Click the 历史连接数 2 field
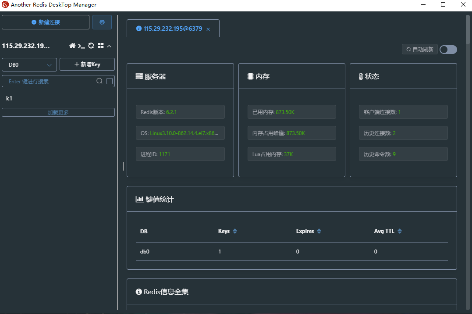This screenshot has width=472, height=314. 403,133
